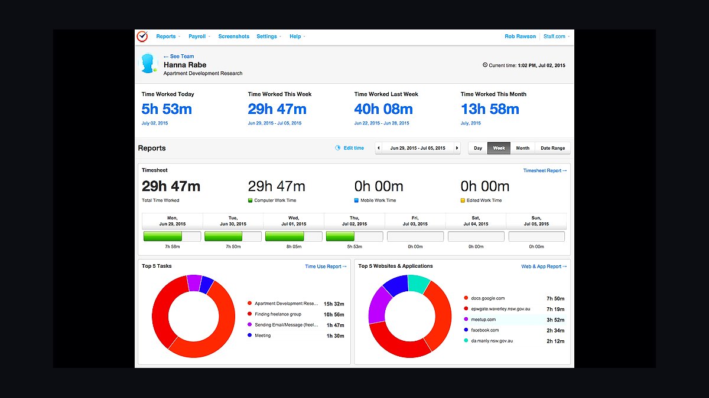
Task: Click the dot next to Finding freelance group
Action: (250, 314)
